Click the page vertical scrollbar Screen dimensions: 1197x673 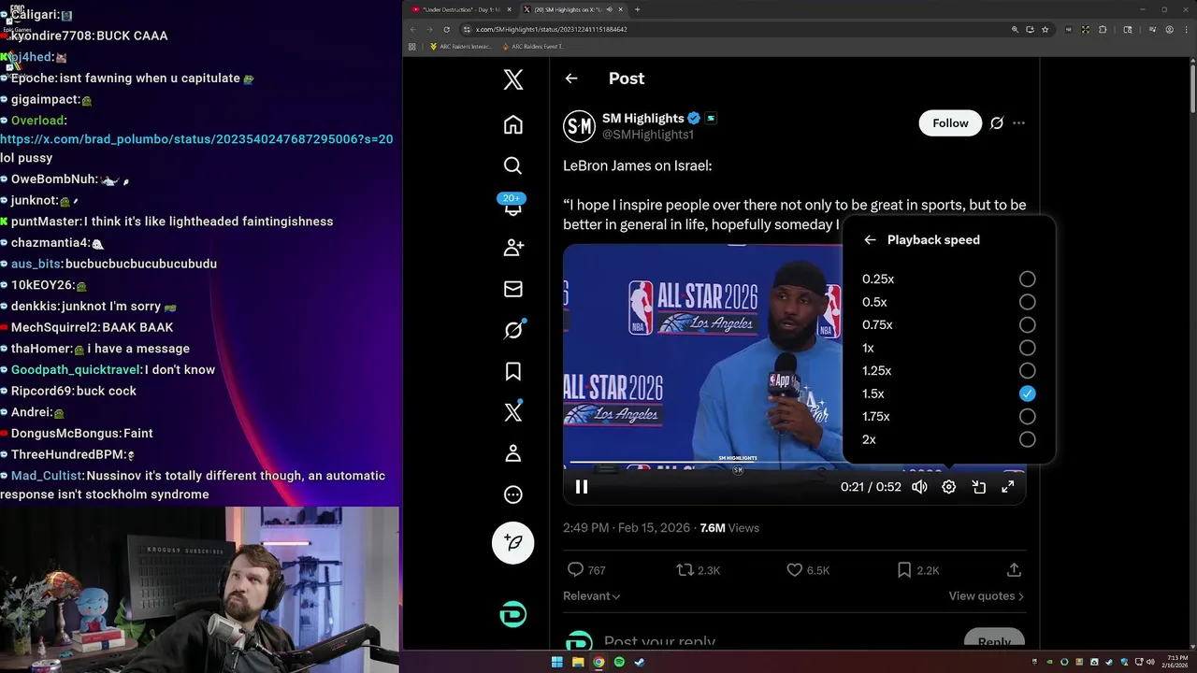[1192, 88]
